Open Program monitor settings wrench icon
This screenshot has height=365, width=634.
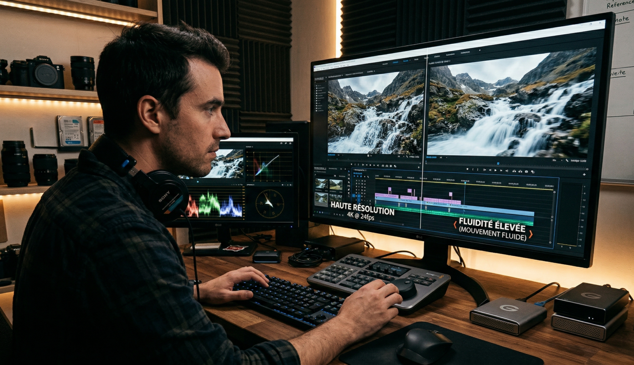point(567,160)
